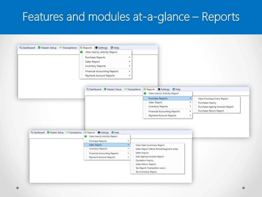
Task: Click Master Setup icon in middle window
Action: pyautogui.click(x=105, y=89)
